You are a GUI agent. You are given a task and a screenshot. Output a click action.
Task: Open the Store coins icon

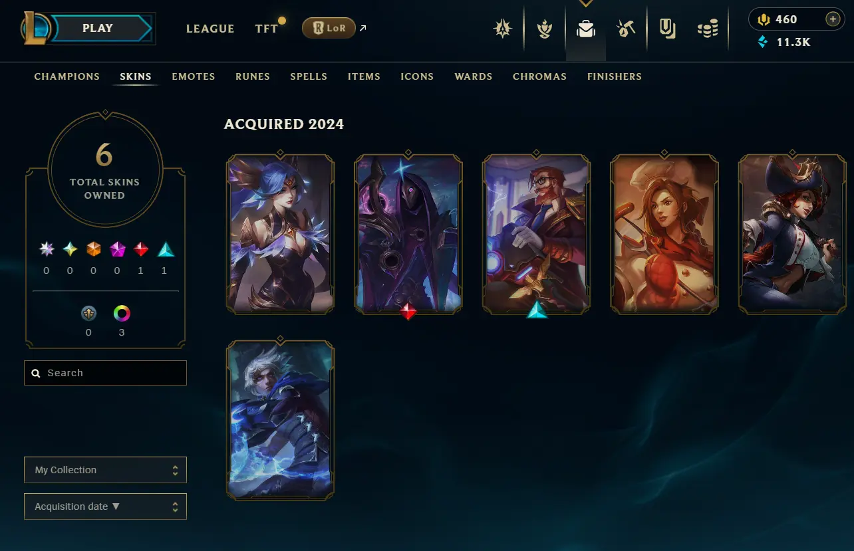[708, 29]
